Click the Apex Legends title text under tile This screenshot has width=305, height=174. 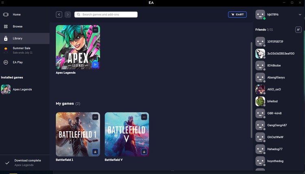point(65,73)
